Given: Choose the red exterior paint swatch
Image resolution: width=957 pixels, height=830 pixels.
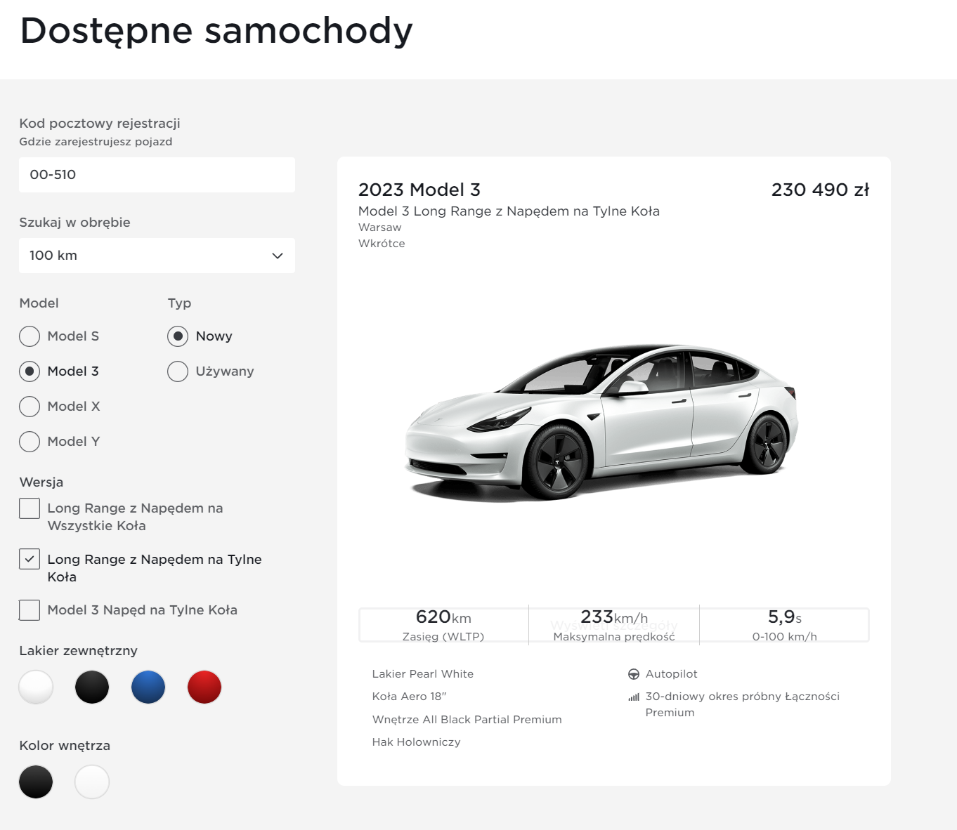Looking at the screenshot, I should (204, 687).
